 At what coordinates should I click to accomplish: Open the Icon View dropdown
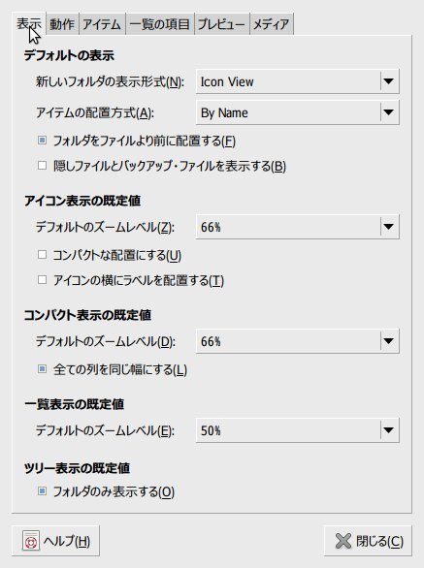[298, 81]
